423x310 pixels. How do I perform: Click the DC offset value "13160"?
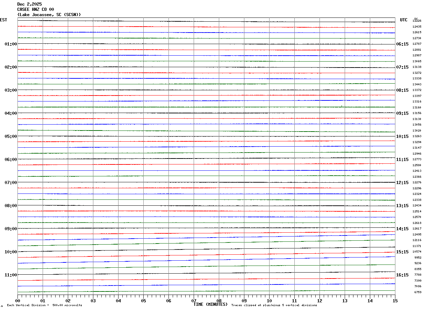pos(417,108)
